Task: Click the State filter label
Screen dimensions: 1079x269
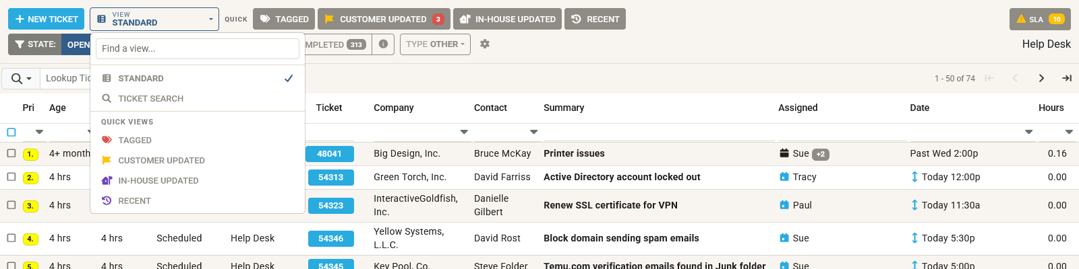Action: pos(34,44)
